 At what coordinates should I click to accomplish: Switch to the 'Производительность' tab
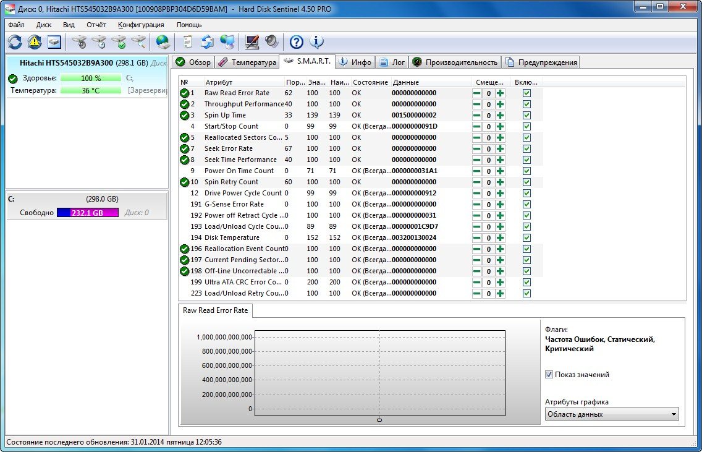[455, 62]
